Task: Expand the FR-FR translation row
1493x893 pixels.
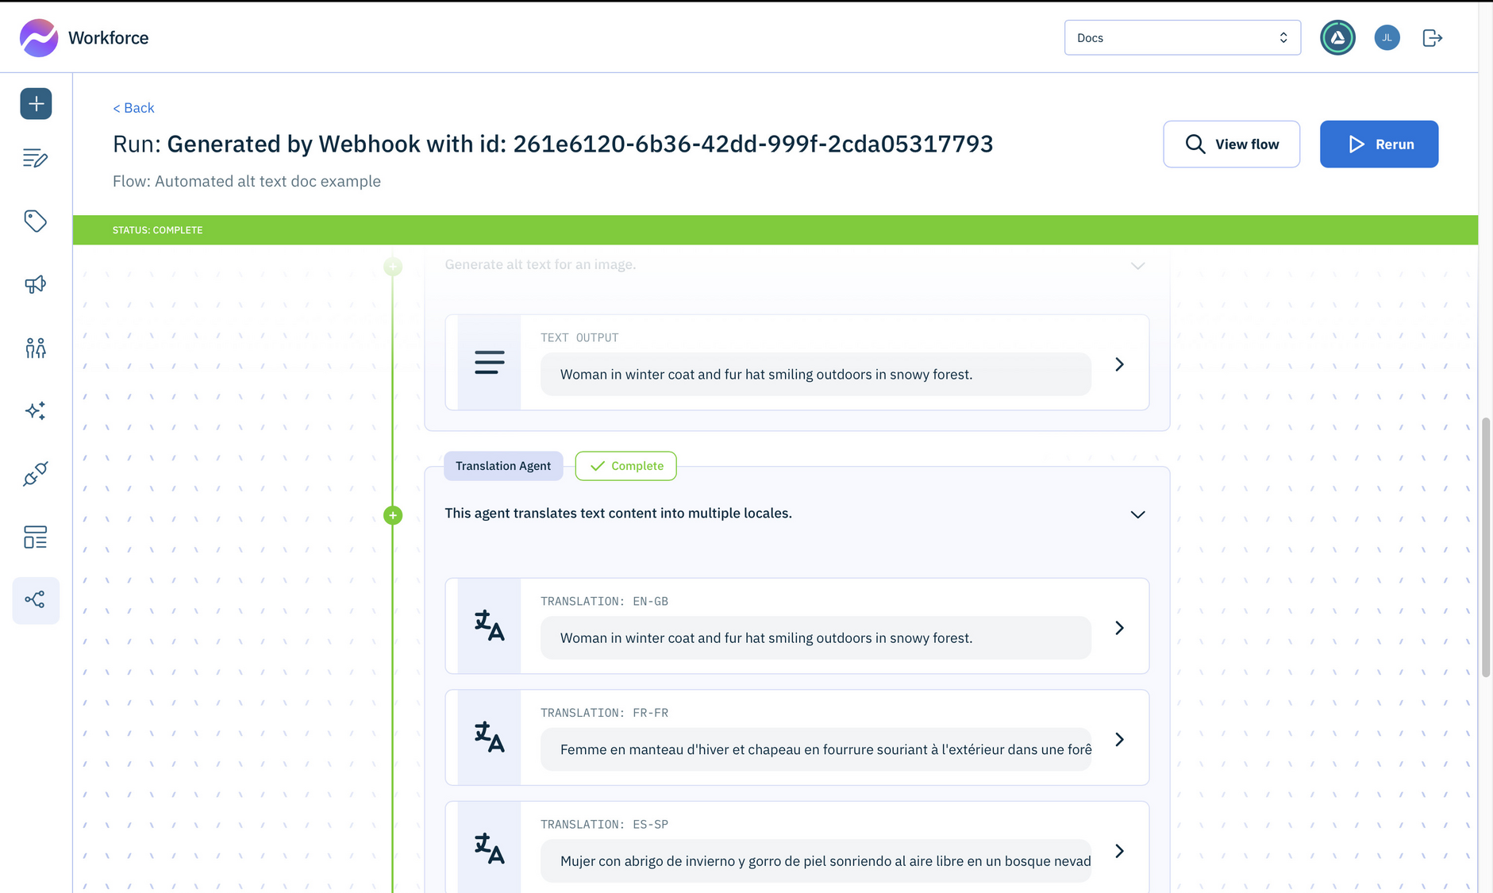Action: [x=1119, y=740]
